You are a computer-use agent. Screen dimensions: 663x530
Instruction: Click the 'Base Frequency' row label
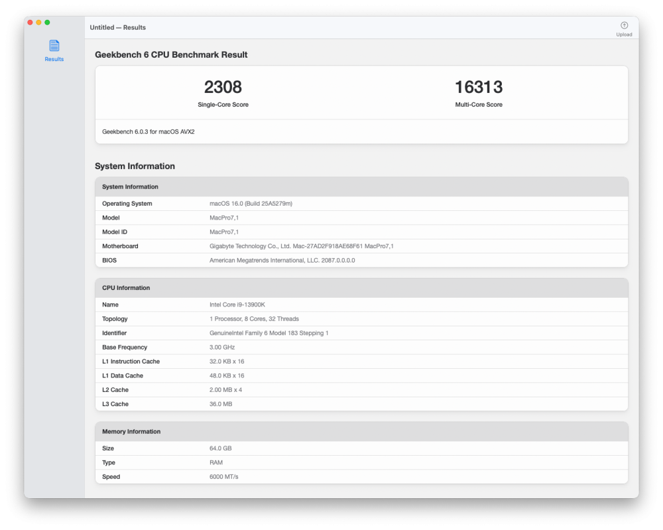[x=125, y=348]
